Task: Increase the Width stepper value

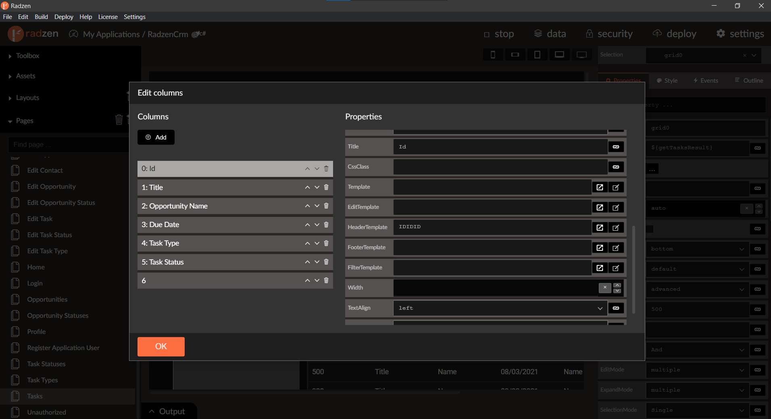Action: (617, 285)
